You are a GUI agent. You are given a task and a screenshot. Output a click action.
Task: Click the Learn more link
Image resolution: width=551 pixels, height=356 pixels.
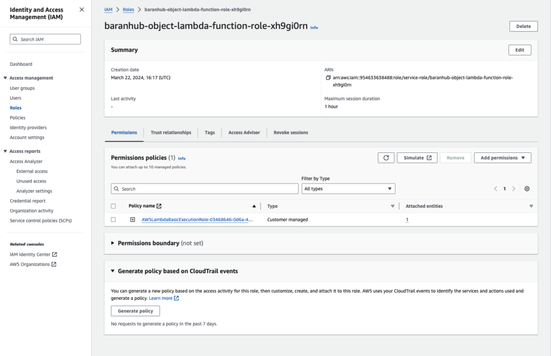pos(160,298)
